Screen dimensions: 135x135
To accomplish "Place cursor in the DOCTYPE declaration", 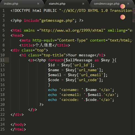I will click(72, 10).
